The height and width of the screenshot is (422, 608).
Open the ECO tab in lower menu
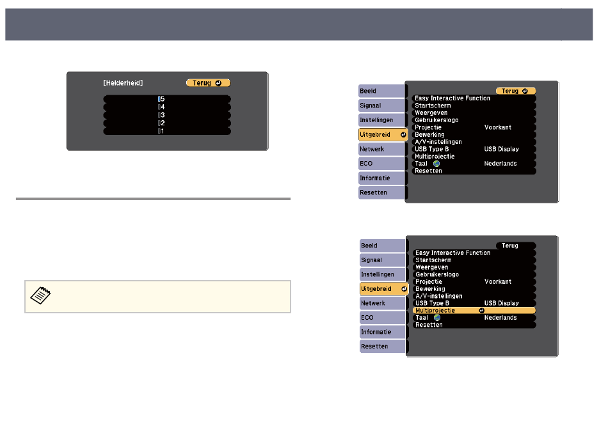[382, 318]
